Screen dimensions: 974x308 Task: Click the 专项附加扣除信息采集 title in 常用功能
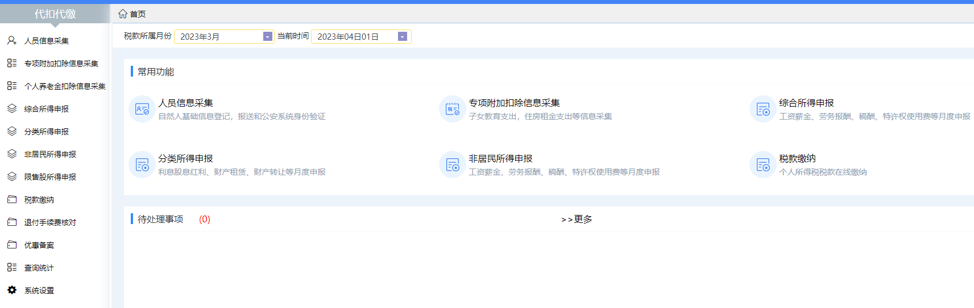coord(515,103)
